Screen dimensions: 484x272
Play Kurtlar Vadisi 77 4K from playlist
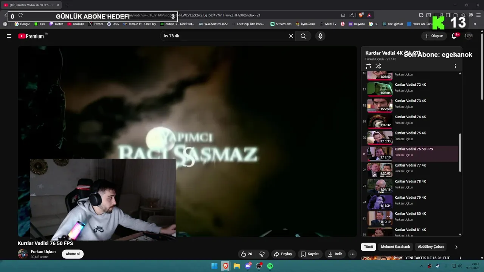click(x=410, y=170)
